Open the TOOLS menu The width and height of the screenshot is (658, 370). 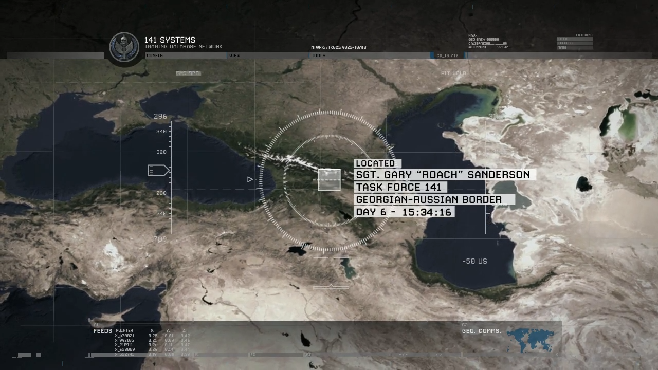click(318, 55)
